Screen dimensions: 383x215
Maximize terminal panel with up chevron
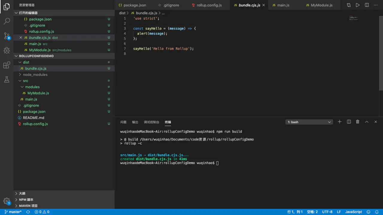[x=367, y=122]
